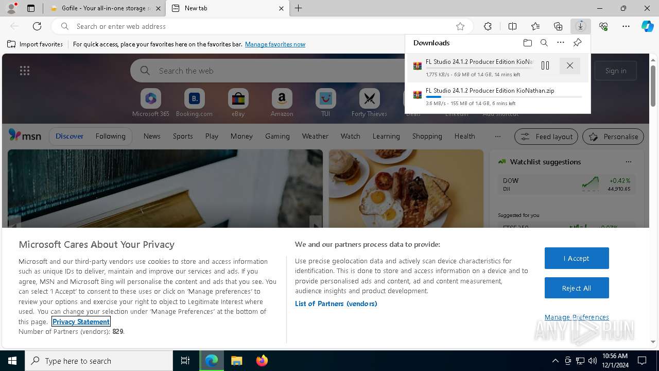Open the Edge profile icon
Image resolution: width=659 pixels, height=371 pixels.
point(11,8)
